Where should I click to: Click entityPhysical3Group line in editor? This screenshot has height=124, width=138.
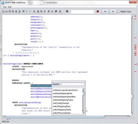[x=41, y=91]
